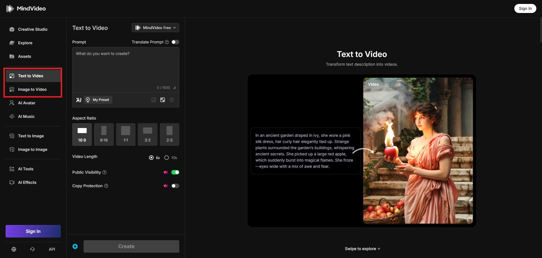
Task: Click the page vertical scrollbar
Action: [x=541, y=30]
